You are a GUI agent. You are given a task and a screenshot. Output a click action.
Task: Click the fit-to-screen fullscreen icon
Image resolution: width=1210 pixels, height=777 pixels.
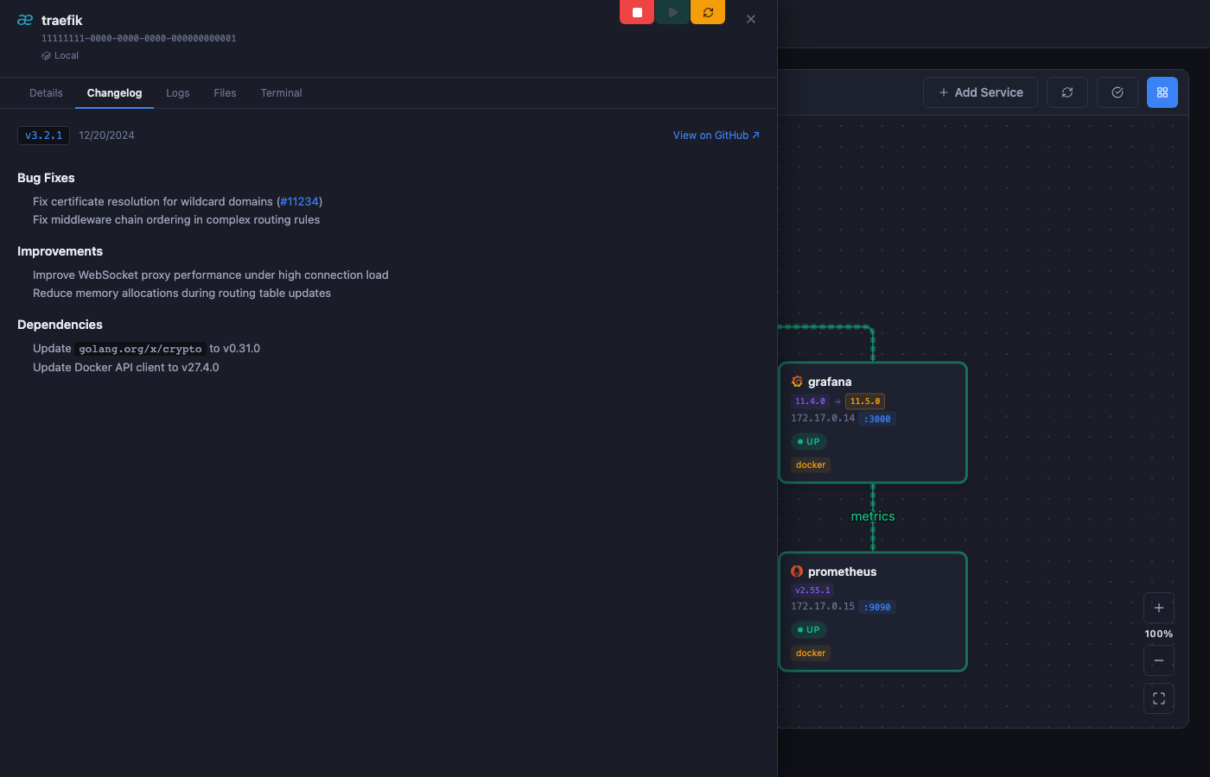[1159, 698]
